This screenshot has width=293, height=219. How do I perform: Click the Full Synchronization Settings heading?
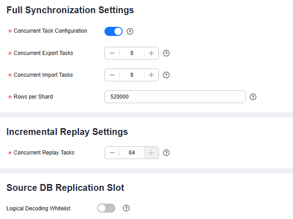pos(70,10)
